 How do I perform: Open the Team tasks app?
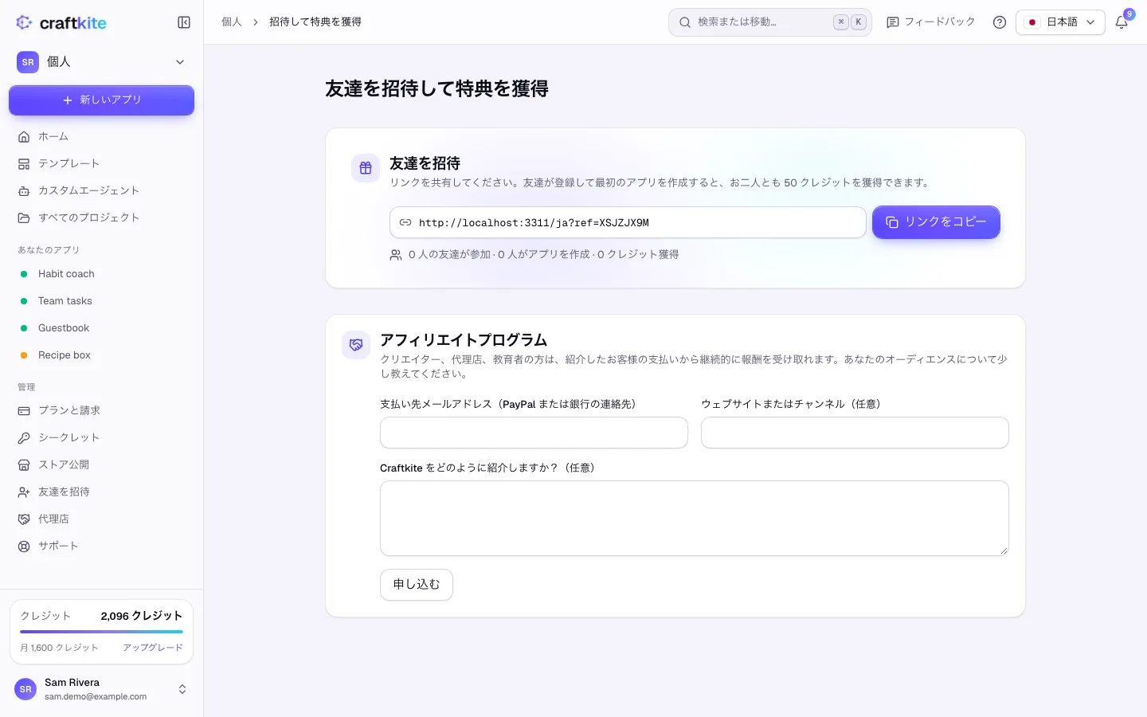pos(102,301)
